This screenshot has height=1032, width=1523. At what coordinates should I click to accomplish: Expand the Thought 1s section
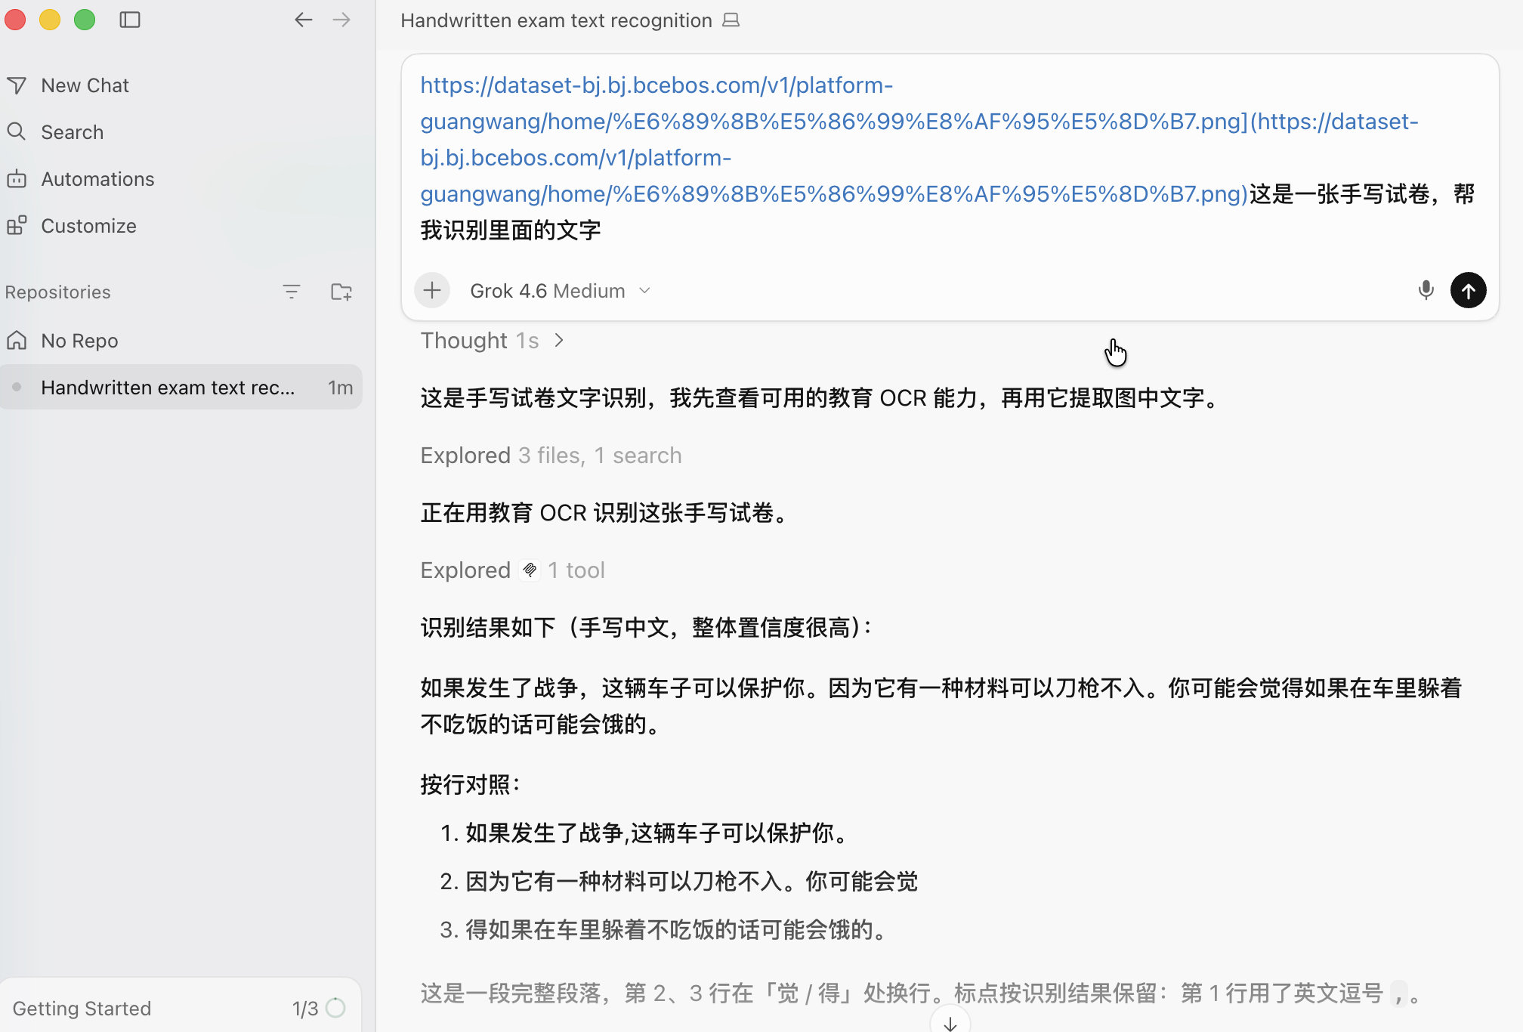tap(493, 341)
